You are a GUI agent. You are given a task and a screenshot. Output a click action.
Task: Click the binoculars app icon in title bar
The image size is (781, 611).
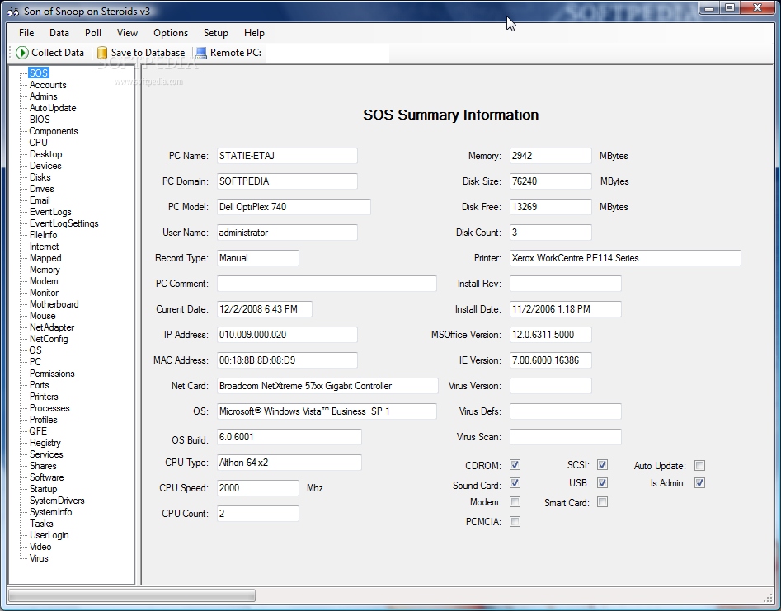[x=13, y=12]
